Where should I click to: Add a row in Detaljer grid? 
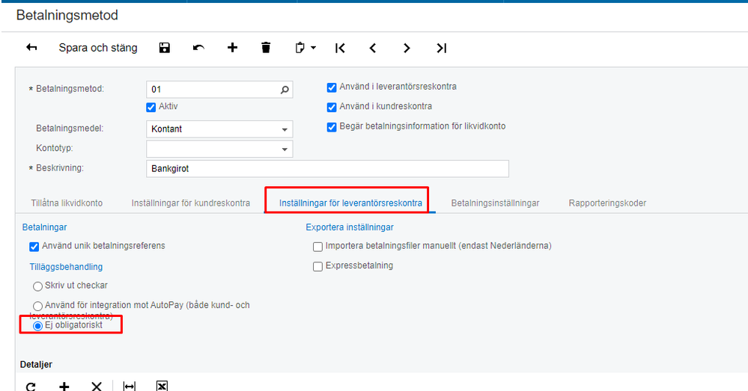pyautogui.click(x=64, y=387)
